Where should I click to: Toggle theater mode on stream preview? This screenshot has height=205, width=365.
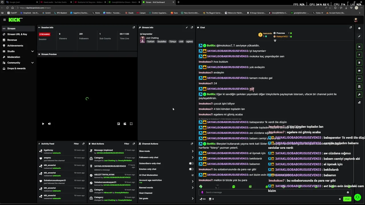coord(125,124)
